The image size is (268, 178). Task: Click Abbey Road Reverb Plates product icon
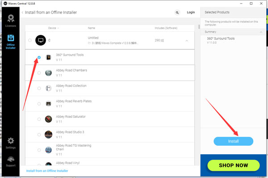(49, 104)
